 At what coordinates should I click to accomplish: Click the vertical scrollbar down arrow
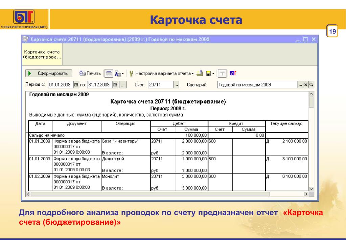(x=312, y=189)
